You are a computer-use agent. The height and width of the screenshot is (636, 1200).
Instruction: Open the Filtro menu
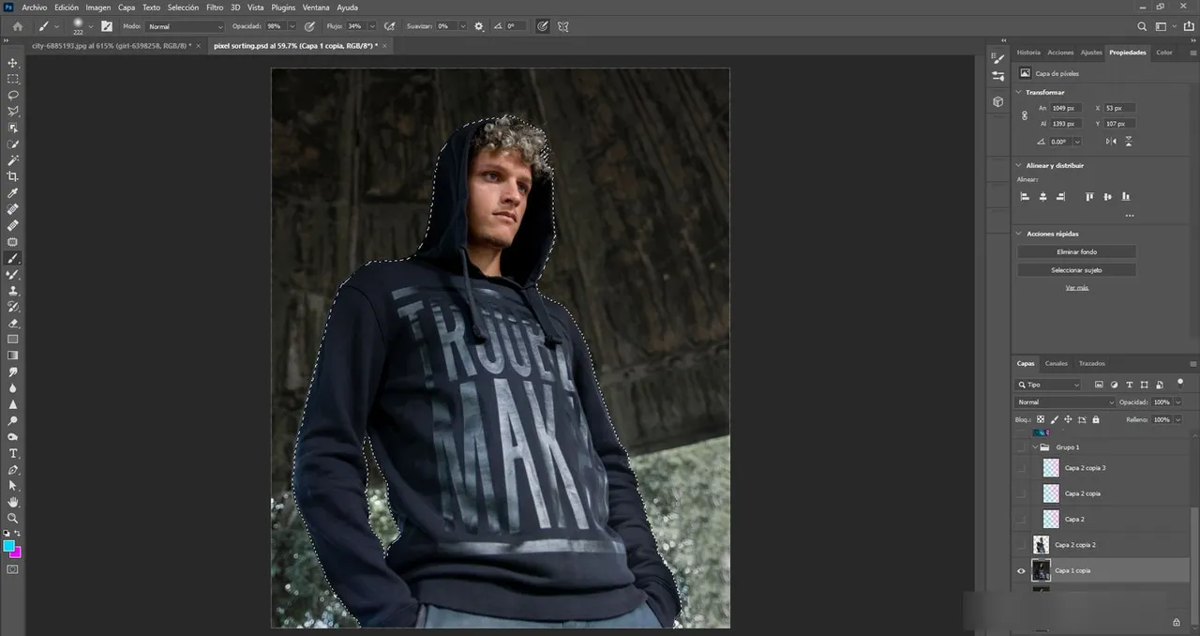(x=215, y=7)
